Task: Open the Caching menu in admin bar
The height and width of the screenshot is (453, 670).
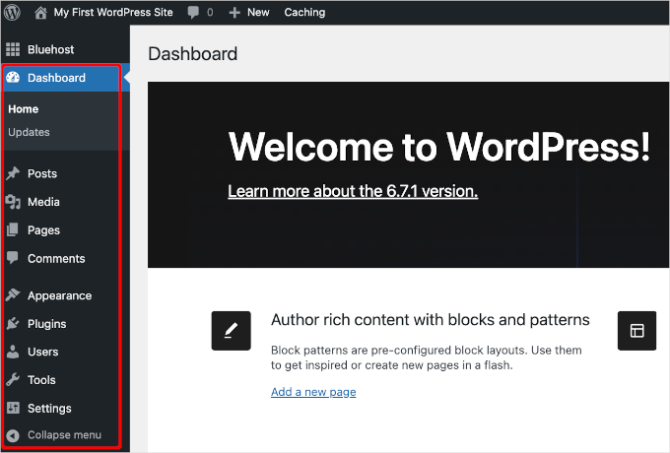Action: click(x=304, y=13)
